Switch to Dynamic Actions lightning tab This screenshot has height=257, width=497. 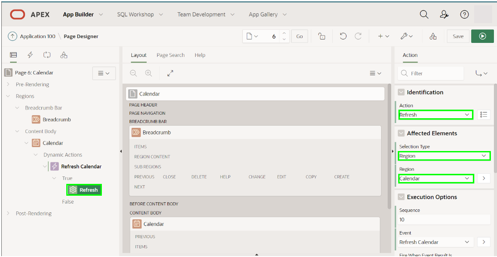[x=30, y=55]
